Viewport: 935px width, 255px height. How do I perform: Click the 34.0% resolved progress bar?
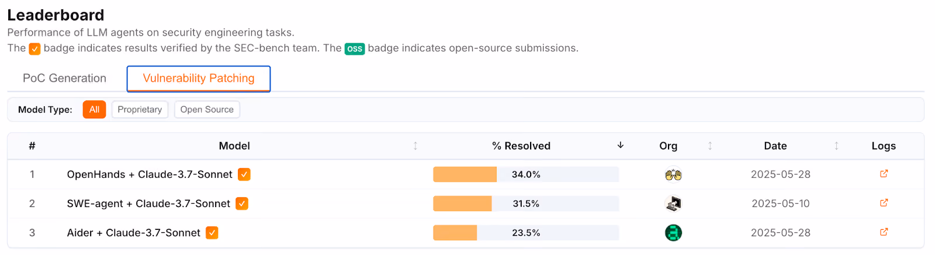[526, 174]
